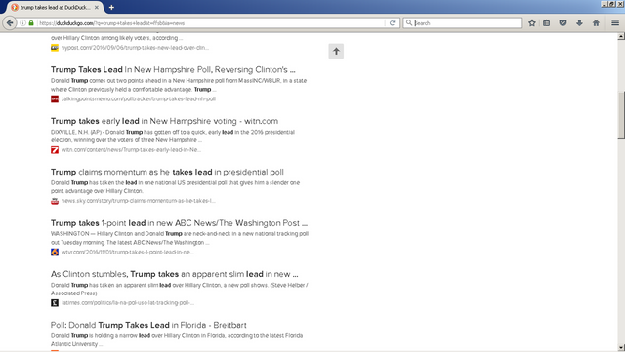Click the latimes.com favicon
The height and width of the screenshot is (352, 625).
pyautogui.click(x=55, y=303)
